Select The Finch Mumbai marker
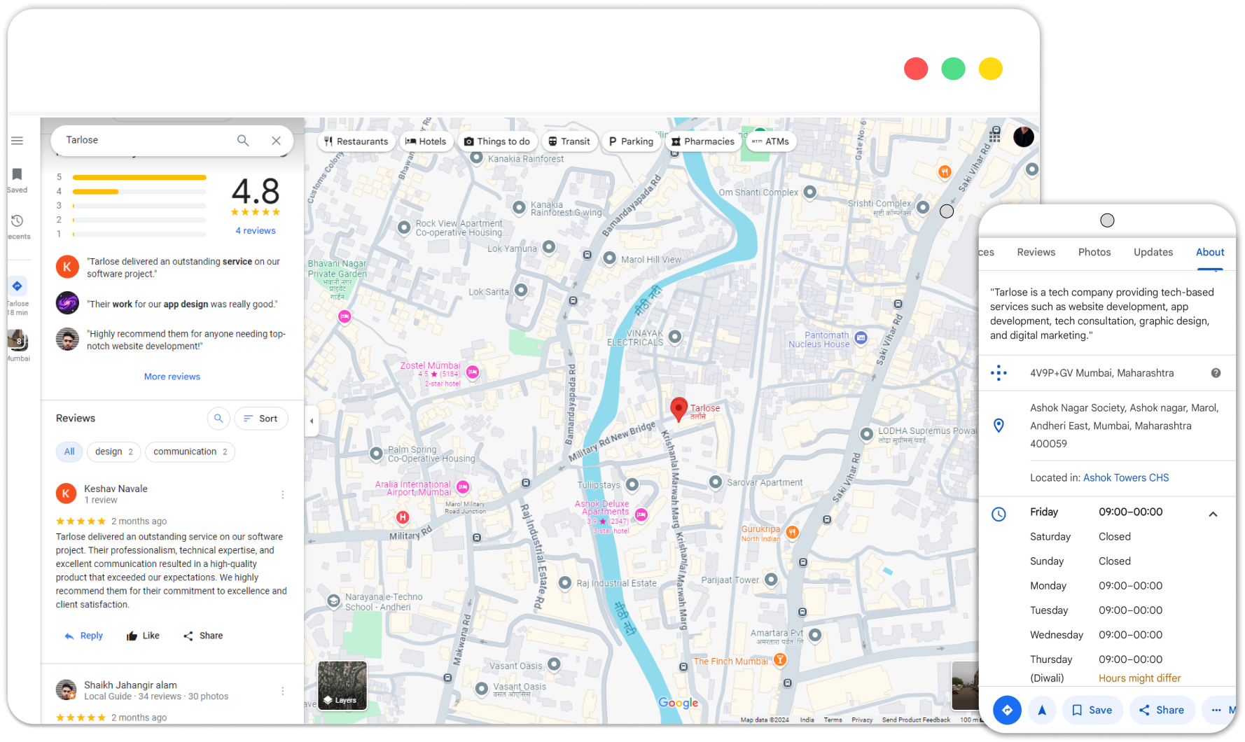 click(779, 659)
